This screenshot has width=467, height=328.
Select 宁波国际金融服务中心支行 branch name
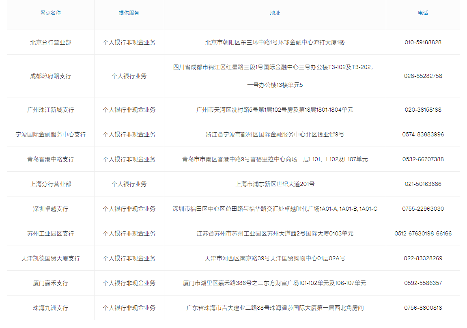pos(51,134)
